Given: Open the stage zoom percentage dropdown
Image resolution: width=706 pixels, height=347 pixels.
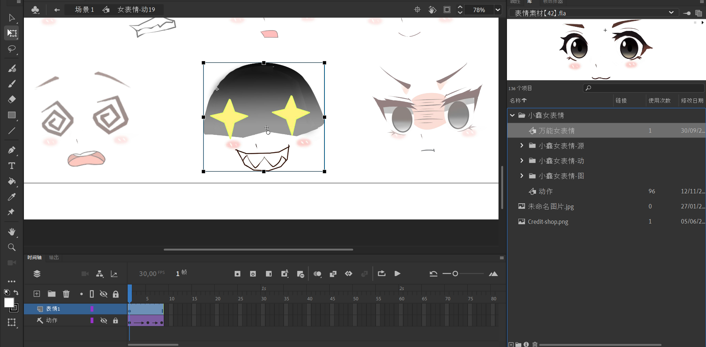Looking at the screenshot, I should (x=498, y=10).
